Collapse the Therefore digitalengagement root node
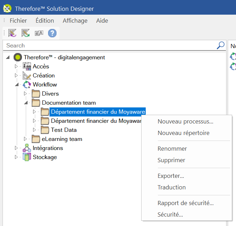 click(8, 57)
